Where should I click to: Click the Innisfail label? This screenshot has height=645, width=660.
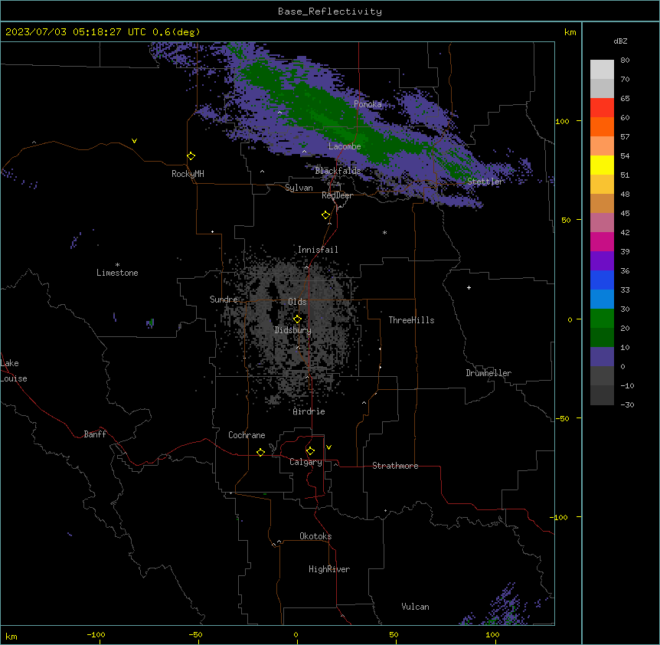pyautogui.click(x=318, y=250)
